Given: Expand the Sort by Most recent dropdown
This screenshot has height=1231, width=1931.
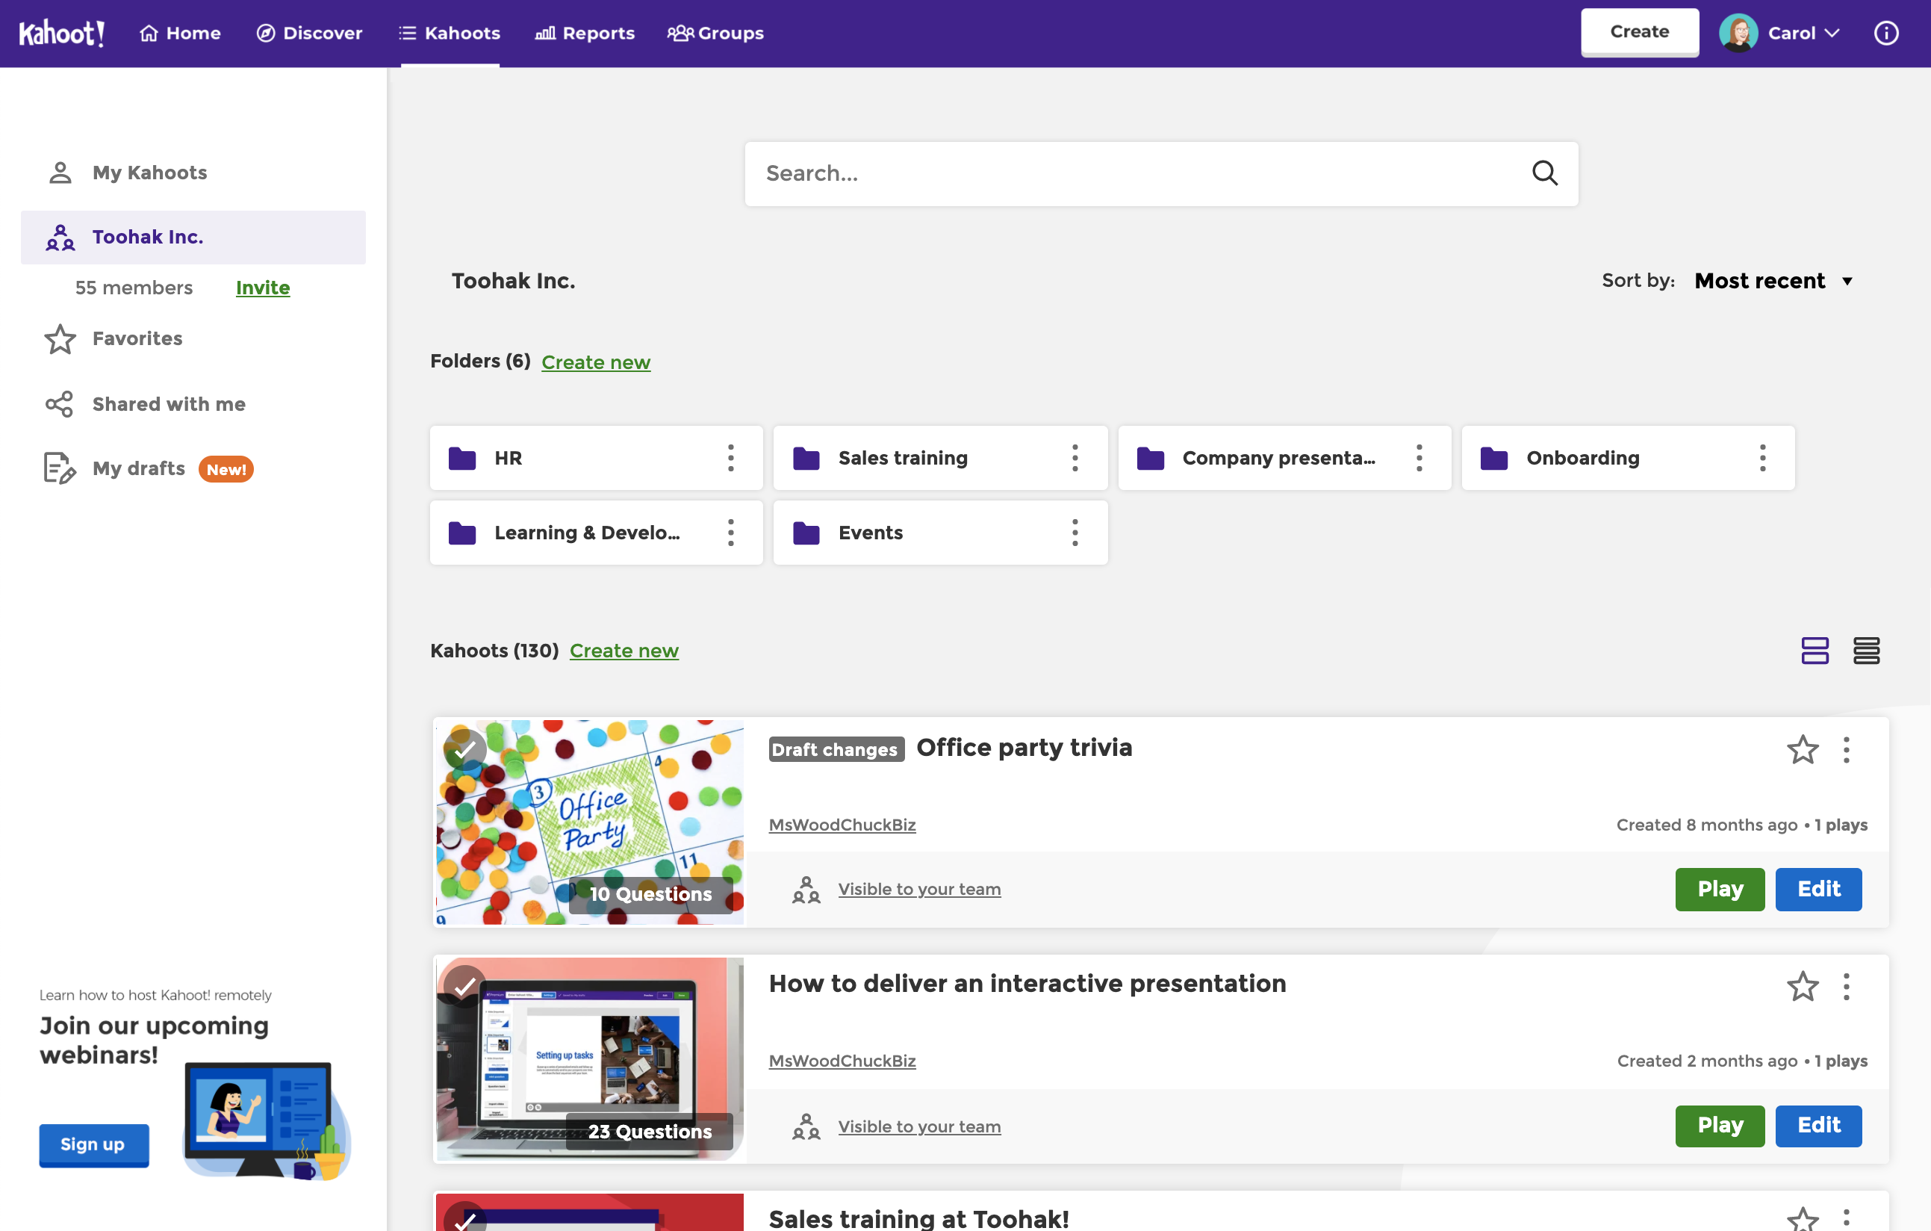Looking at the screenshot, I should click(1773, 280).
